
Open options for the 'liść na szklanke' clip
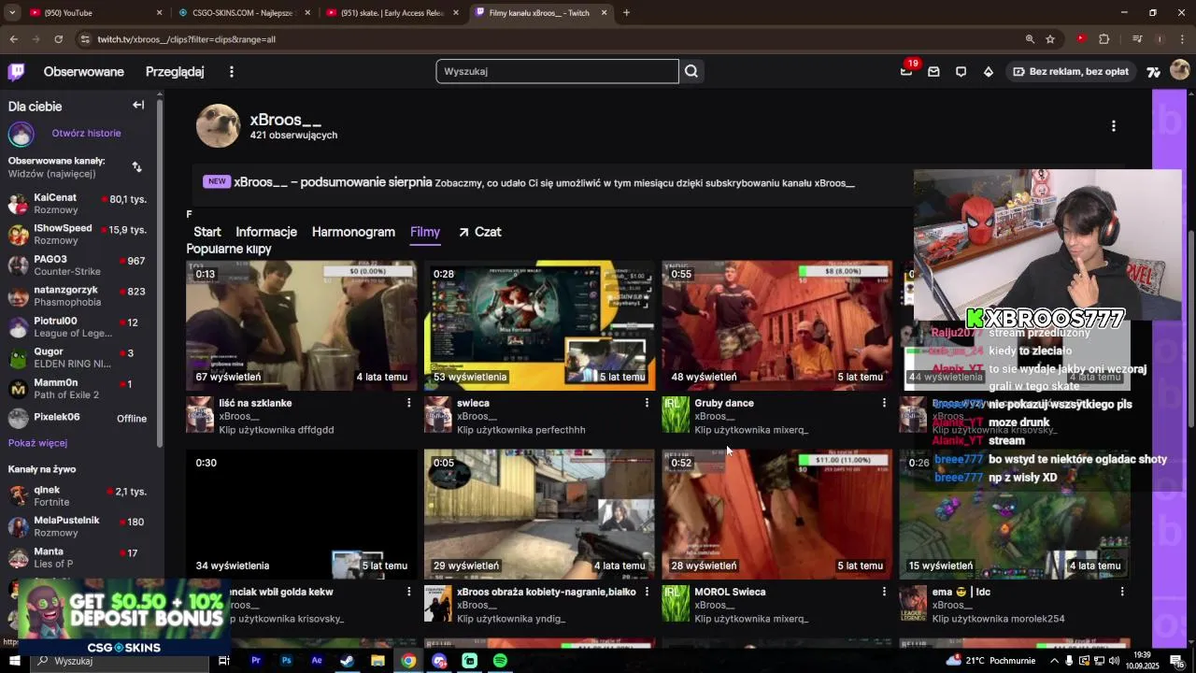[x=408, y=403]
